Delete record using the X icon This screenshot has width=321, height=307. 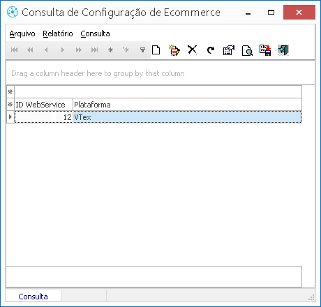pos(193,50)
